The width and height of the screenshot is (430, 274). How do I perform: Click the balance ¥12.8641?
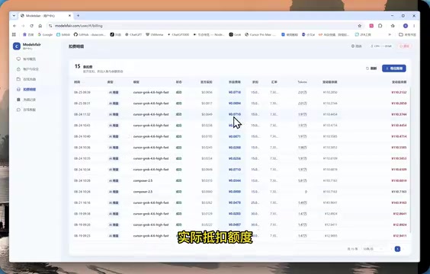(400, 214)
